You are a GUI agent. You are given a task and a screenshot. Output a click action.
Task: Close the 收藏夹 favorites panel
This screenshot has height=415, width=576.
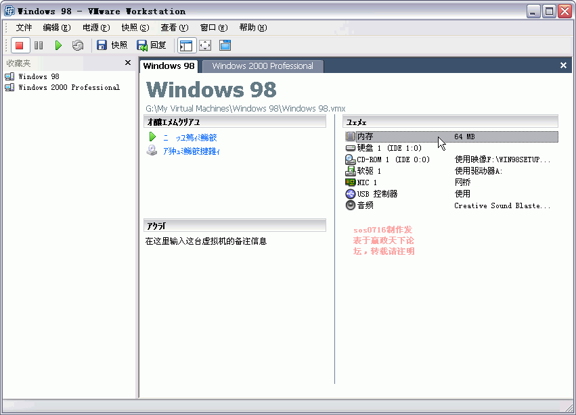[x=128, y=63]
